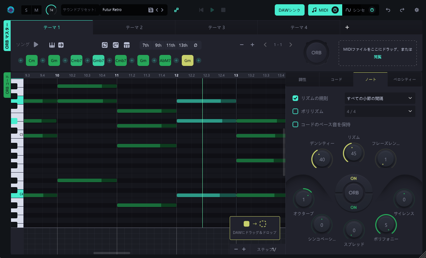Viewport: 426px width, 258px height.
Task: Click the undo arrow icon
Action: coord(388,10)
